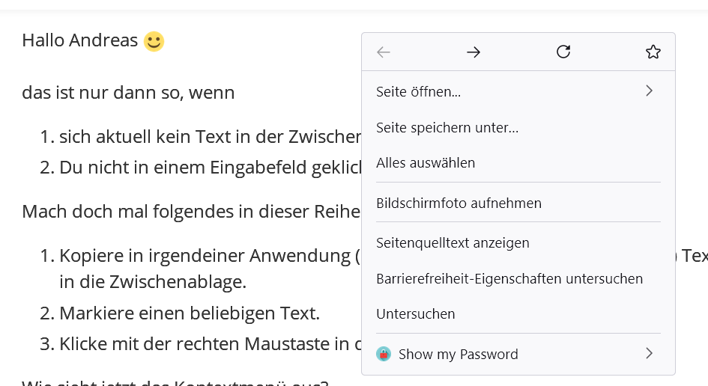Click the back arrow in context menu
Screen dimensions: 708x386
pyautogui.click(x=384, y=52)
